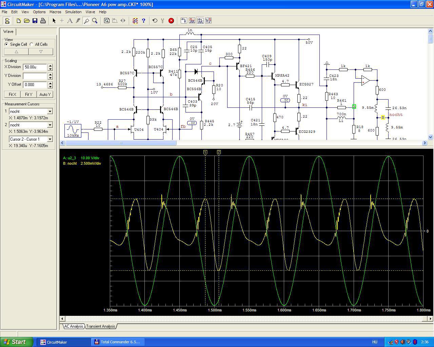Open Measurement Cursor 2 waveform dropdown
434x347 pixels.
point(50,125)
